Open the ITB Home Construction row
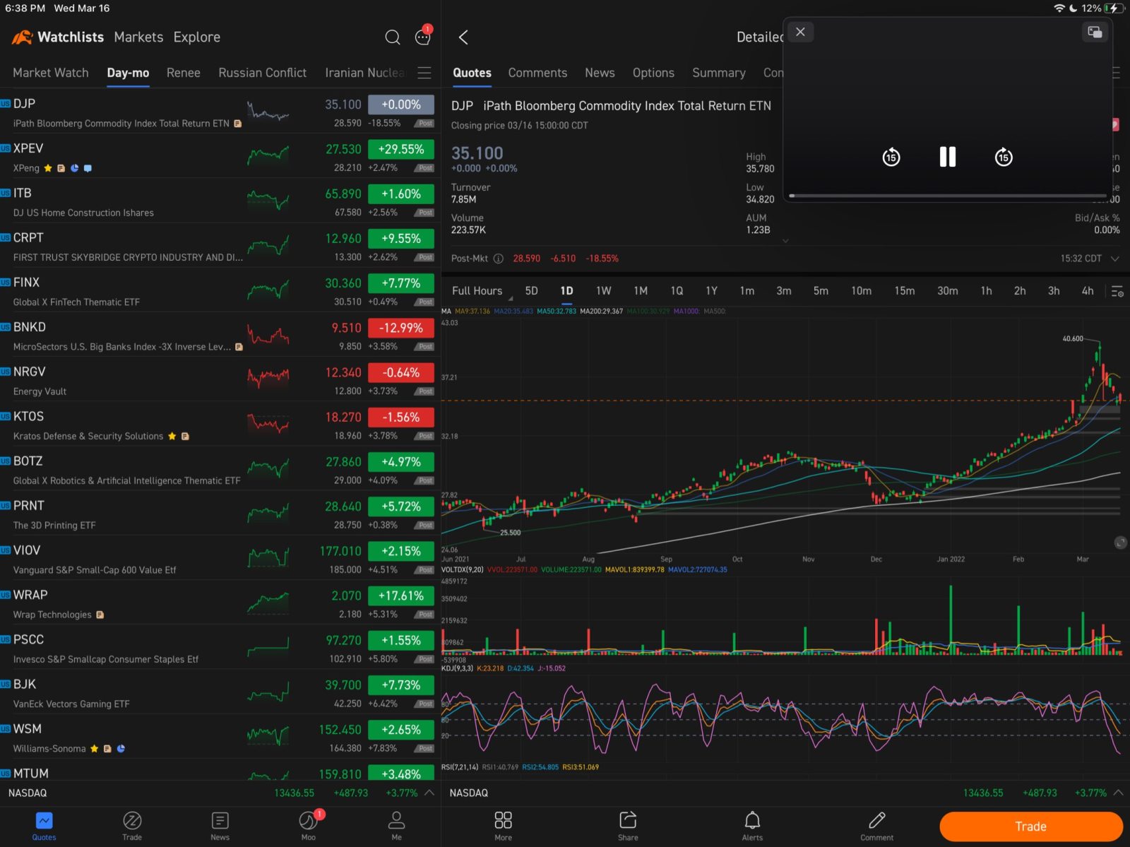 tap(220, 201)
